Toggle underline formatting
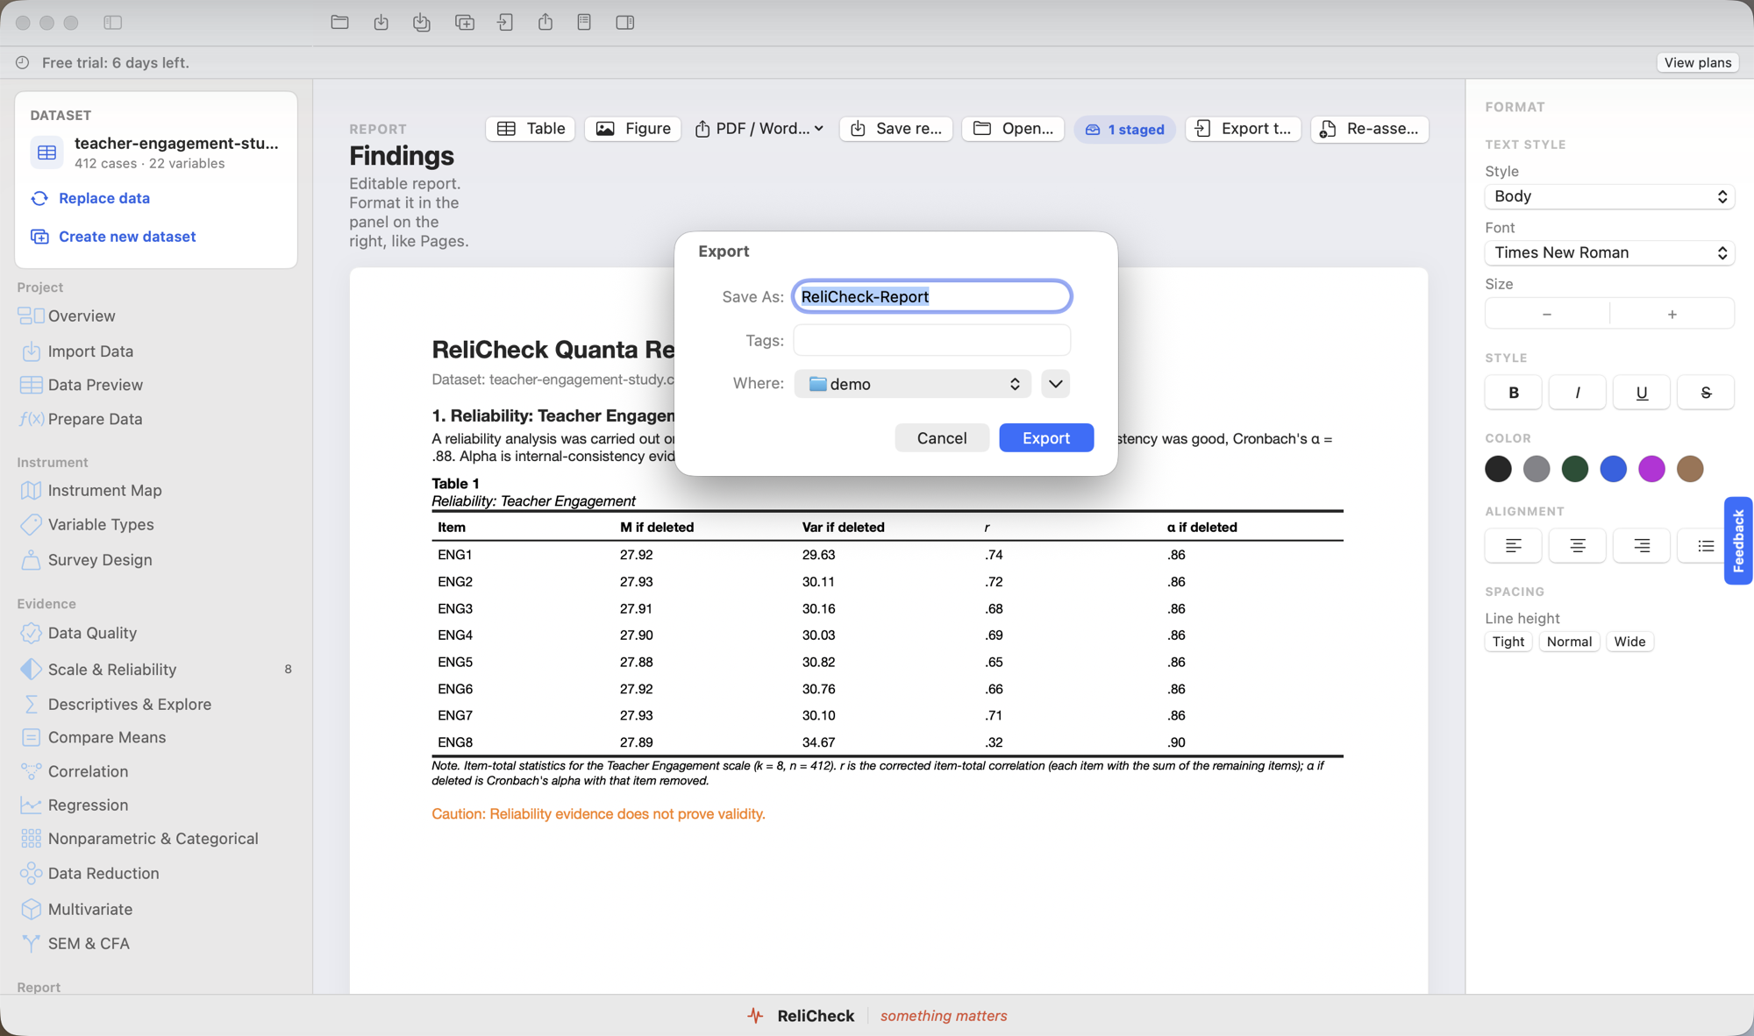The width and height of the screenshot is (1754, 1036). point(1642,393)
